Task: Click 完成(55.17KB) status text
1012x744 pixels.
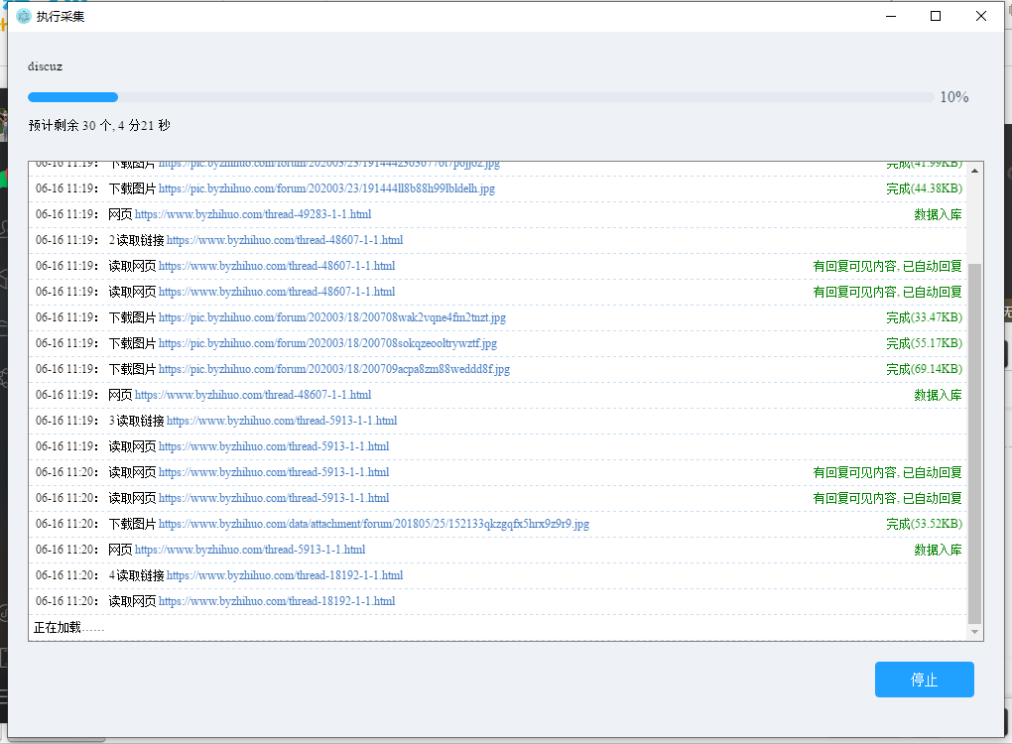Action: point(925,343)
